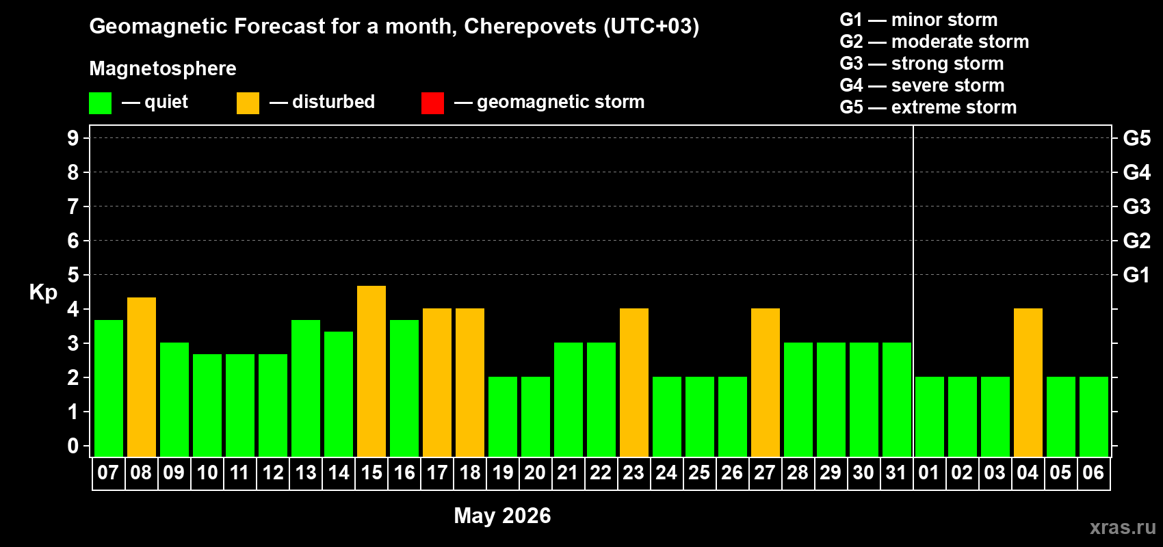Click date label 29 on the axis
Image resolution: width=1163 pixels, height=547 pixels.
[831, 473]
